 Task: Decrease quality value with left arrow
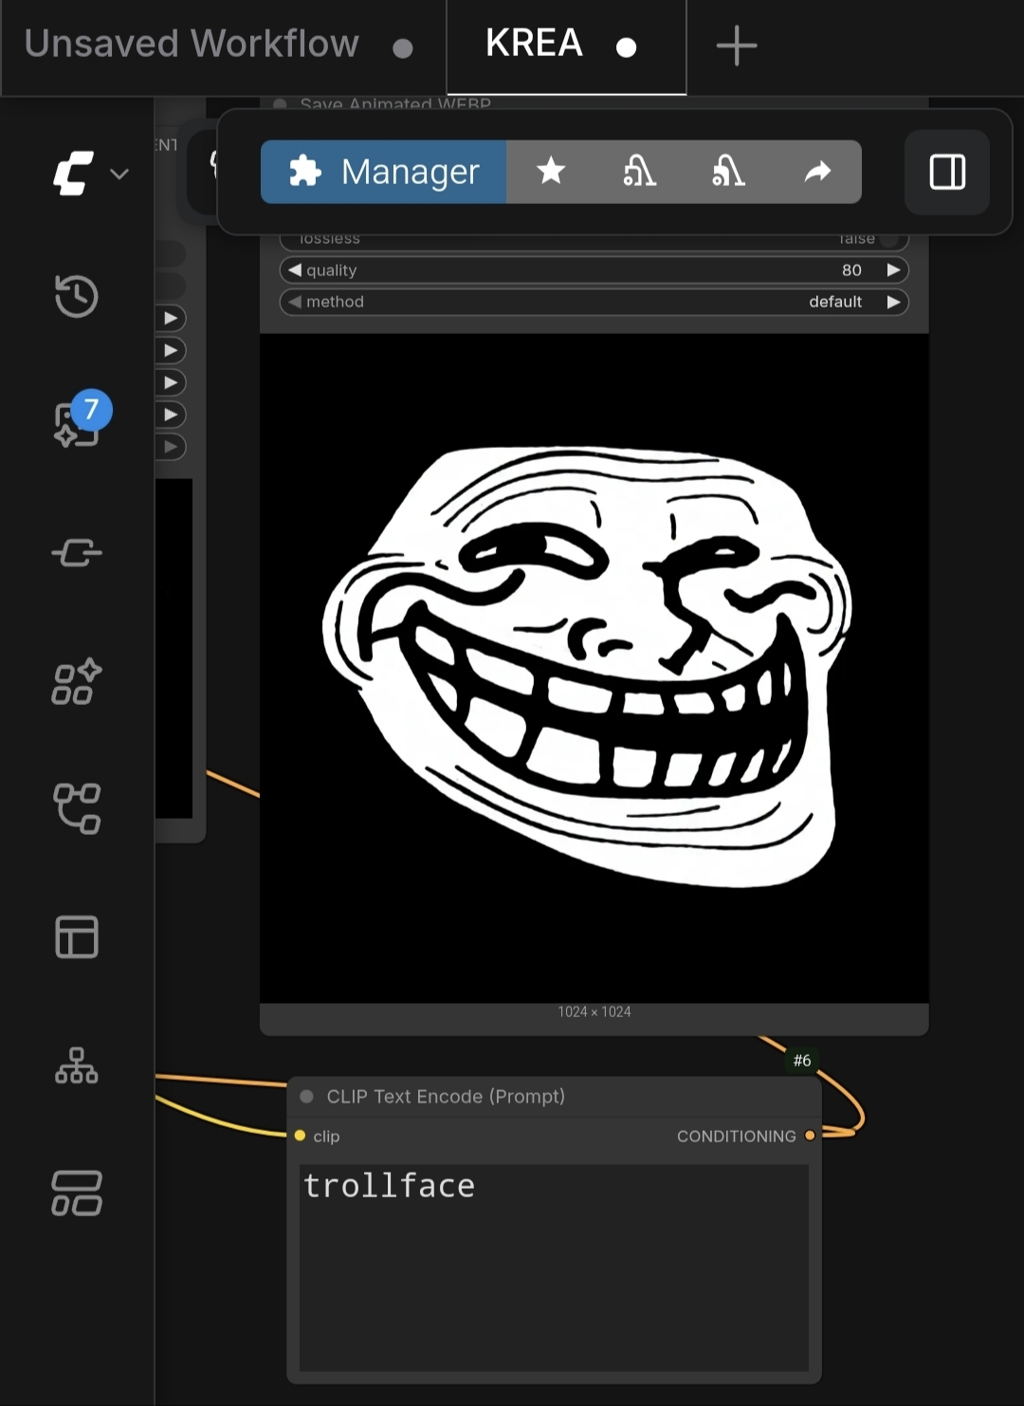(295, 270)
